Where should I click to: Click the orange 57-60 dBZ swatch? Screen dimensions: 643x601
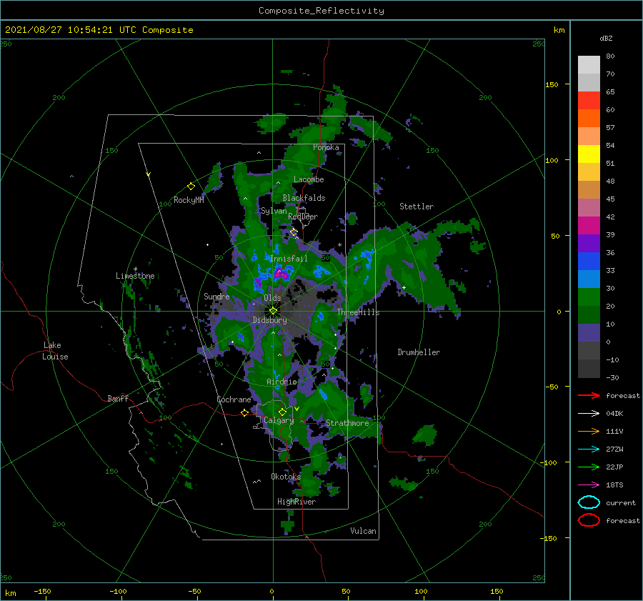coord(589,119)
